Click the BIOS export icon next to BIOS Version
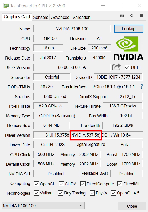 click(x=117, y=67)
